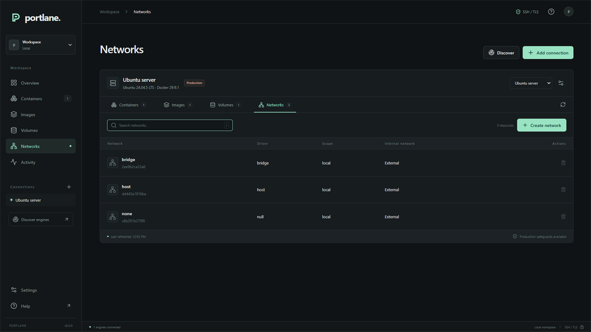Click the Workspace breadcrumb link
The height and width of the screenshot is (332, 591).
click(109, 12)
